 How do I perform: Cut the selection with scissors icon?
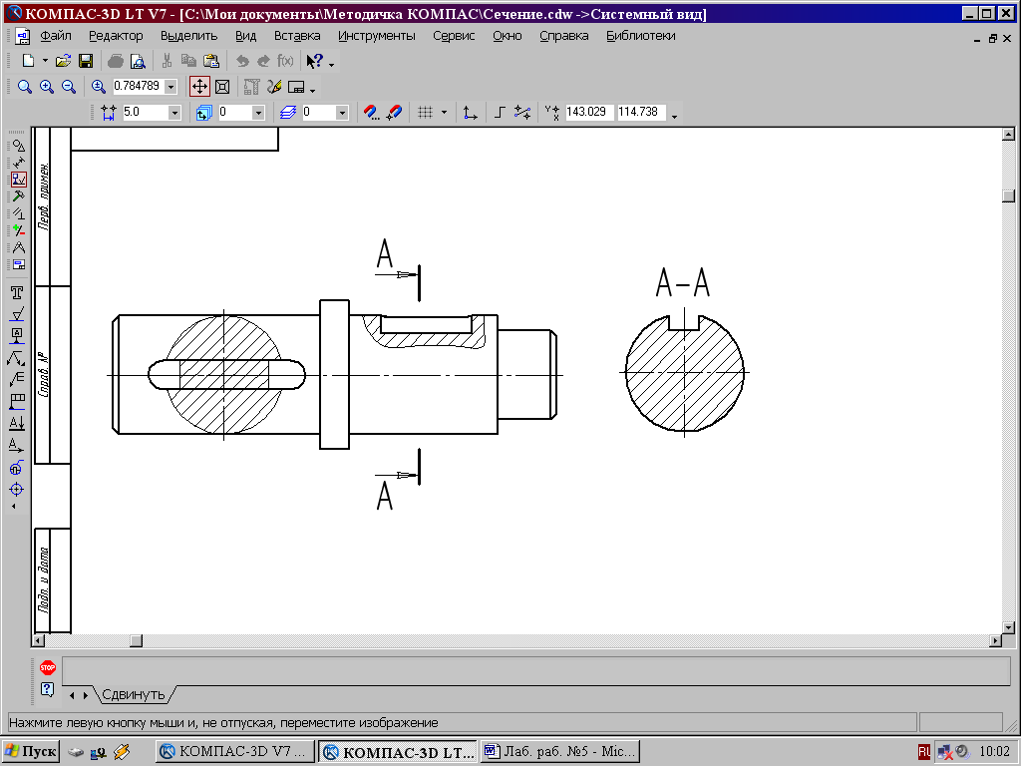[x=167, y=61]
